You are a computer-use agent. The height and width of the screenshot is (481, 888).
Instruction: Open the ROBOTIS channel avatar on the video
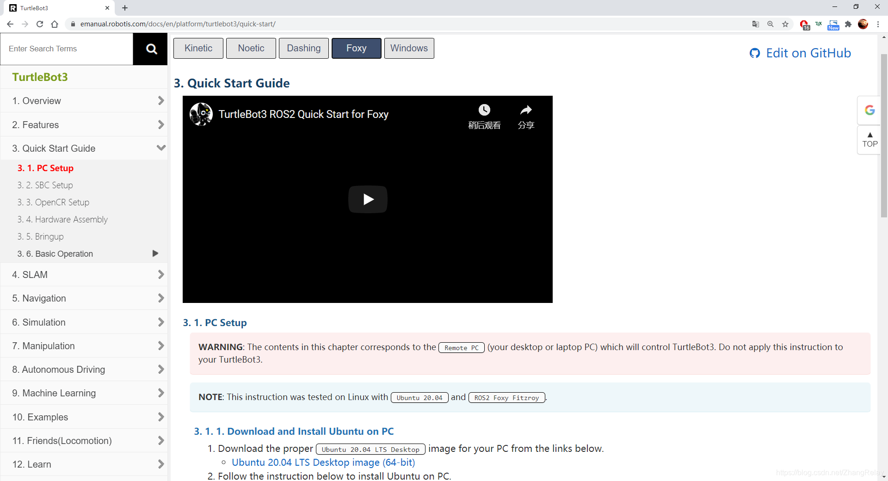click(x=201, y=114)
